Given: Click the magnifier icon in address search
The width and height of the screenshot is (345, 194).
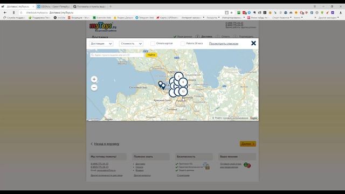Looking at the screenshot, I should [x=92, y=55].
